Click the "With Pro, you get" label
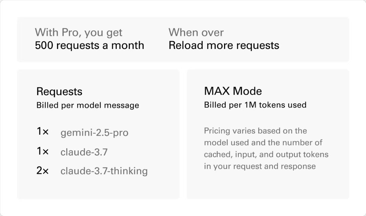 pyautogui.click(x=78, y=32)
